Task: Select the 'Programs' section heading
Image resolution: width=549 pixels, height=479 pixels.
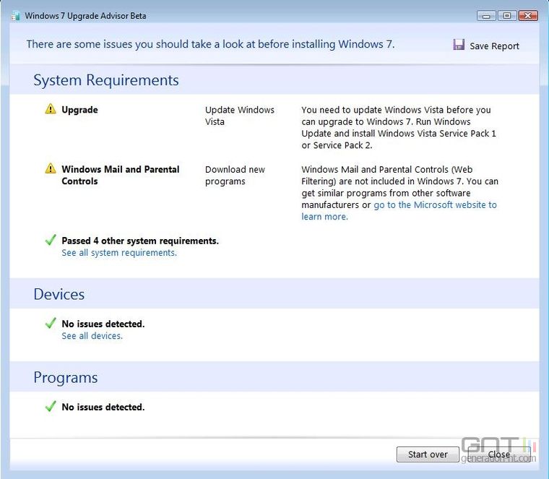Action: [66, 377]
